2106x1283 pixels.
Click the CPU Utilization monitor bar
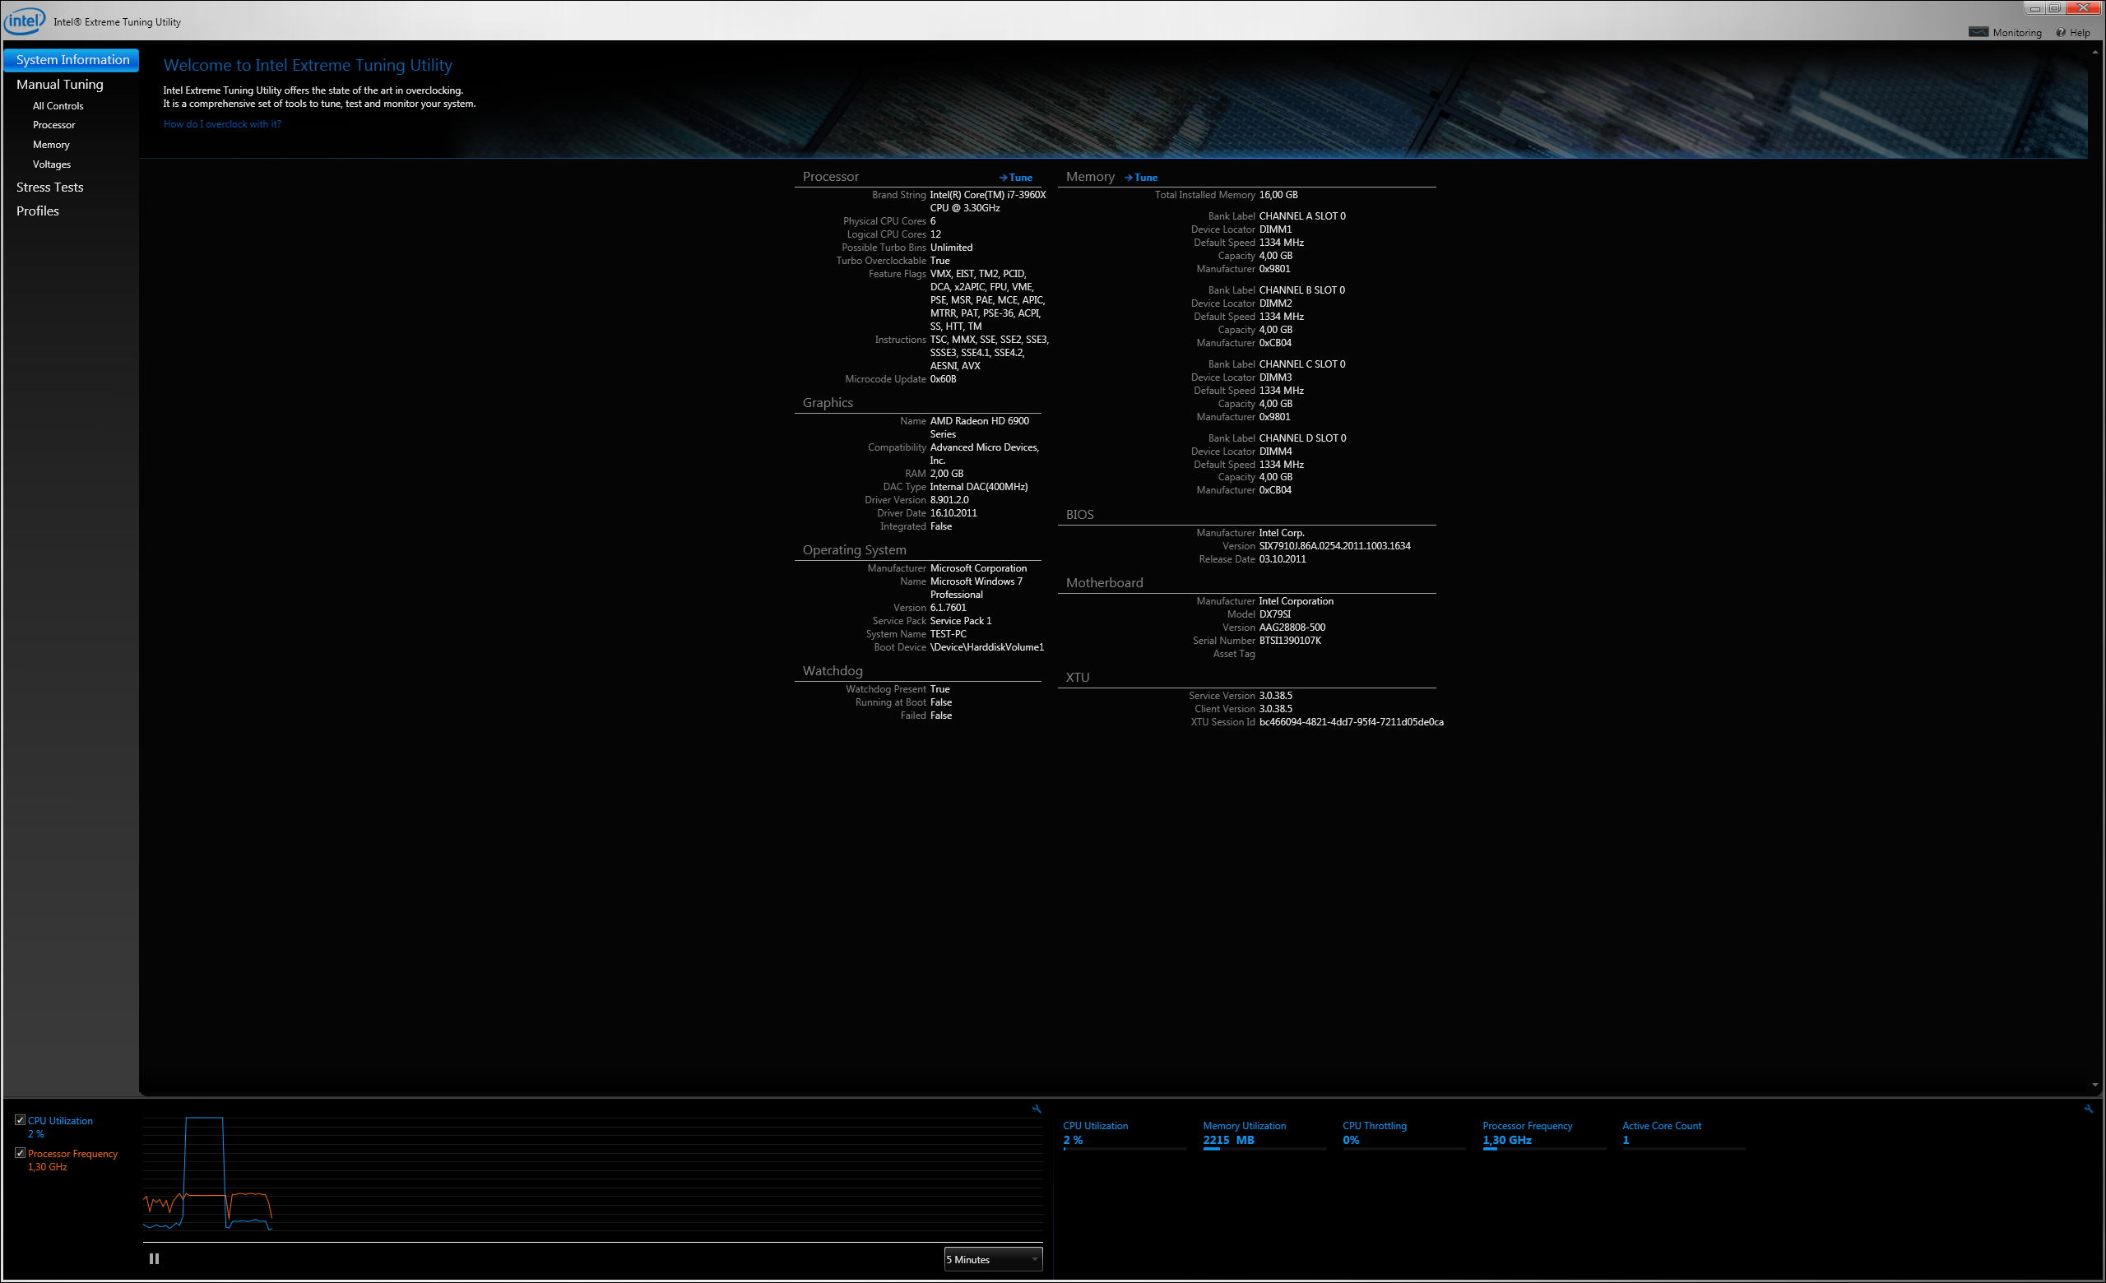[1125, 1149]
